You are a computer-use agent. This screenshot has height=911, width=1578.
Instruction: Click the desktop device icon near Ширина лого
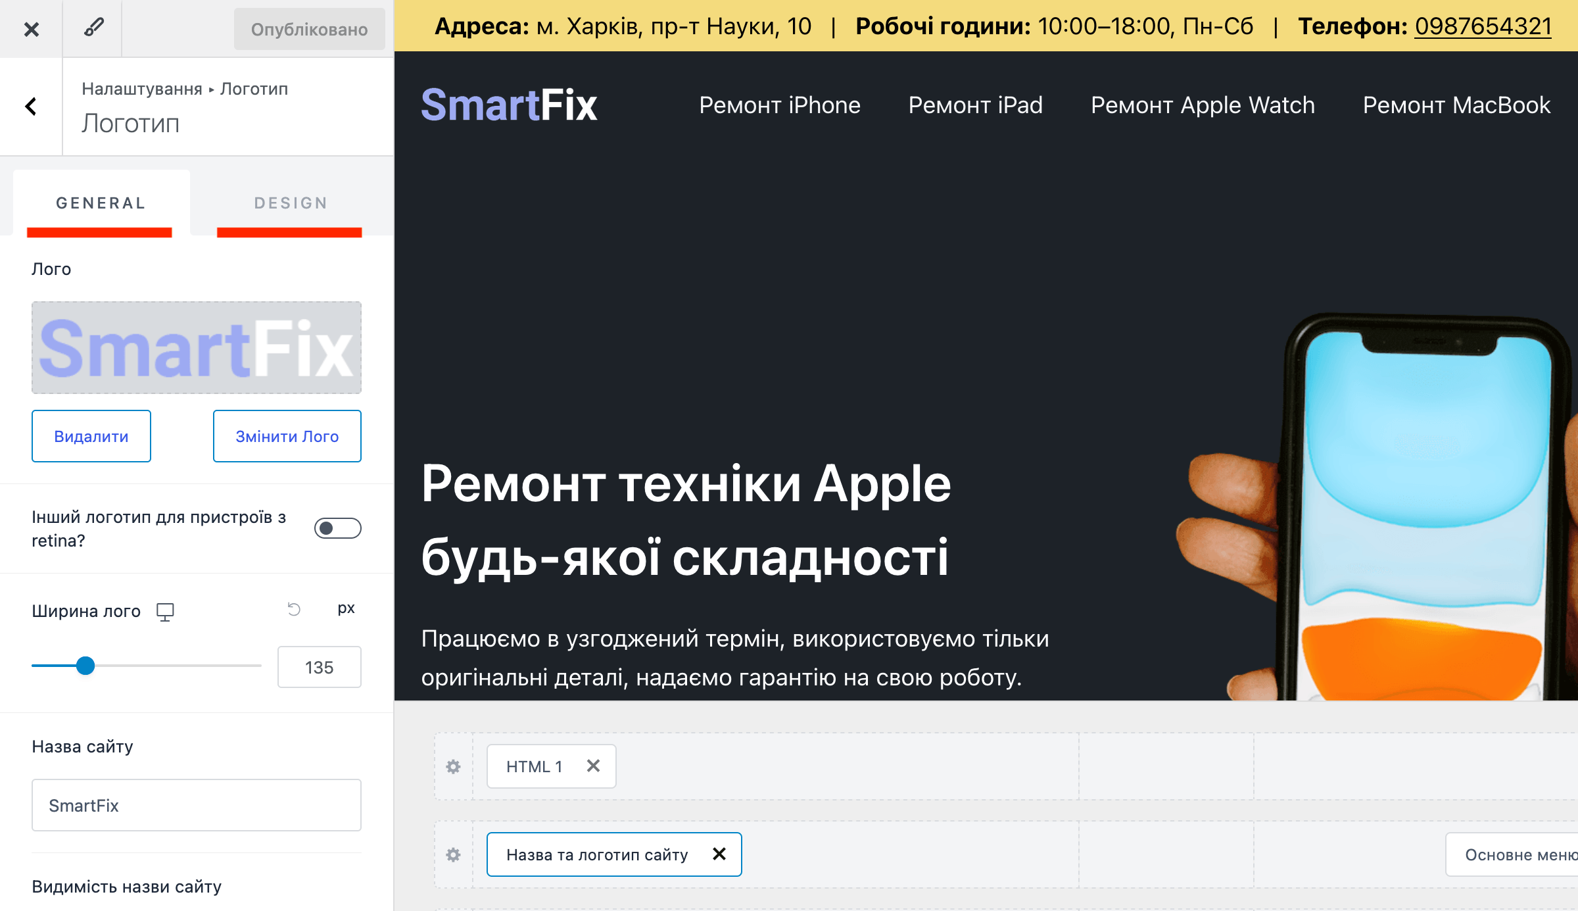(x=165, y=612)
